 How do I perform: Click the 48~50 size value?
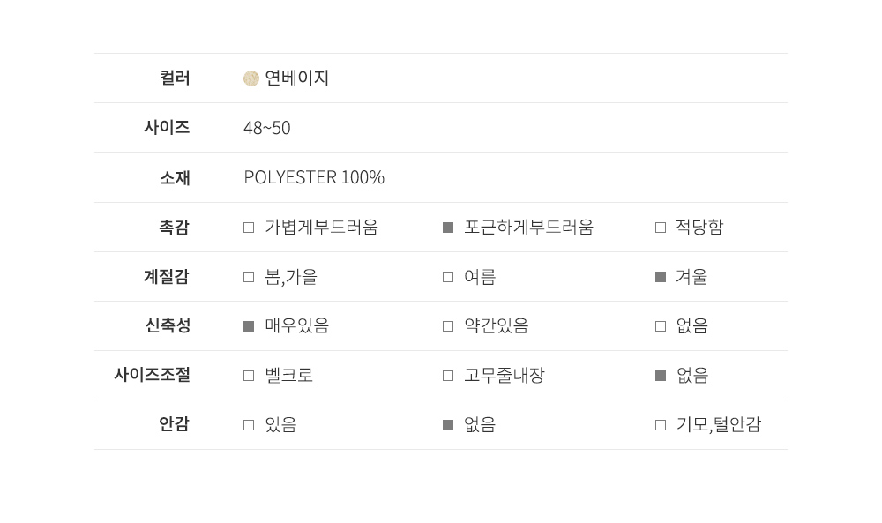click(x=266, y=128)
